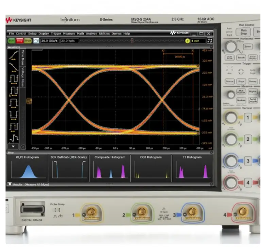Tap the channel 3 BNC input connector
265x252 pixels.
pyautogui.click(x=192, y=212)
